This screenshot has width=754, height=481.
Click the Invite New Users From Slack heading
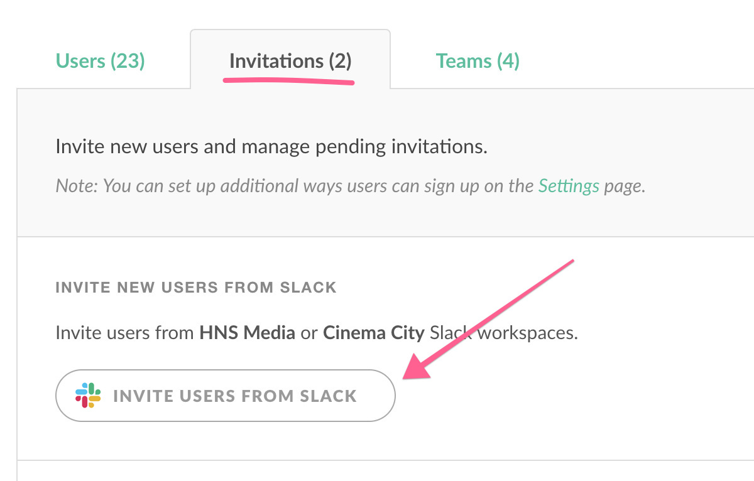coord(196,288)
